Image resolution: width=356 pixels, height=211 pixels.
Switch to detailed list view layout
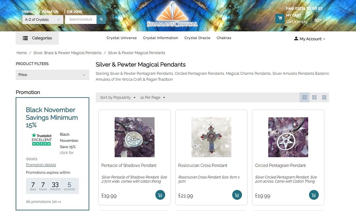tap(314, 97)
